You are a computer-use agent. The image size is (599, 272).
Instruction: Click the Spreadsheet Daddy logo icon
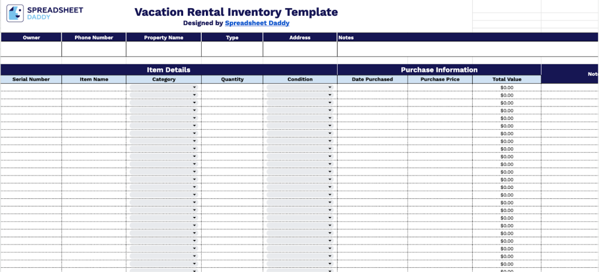tap(15, 13)
